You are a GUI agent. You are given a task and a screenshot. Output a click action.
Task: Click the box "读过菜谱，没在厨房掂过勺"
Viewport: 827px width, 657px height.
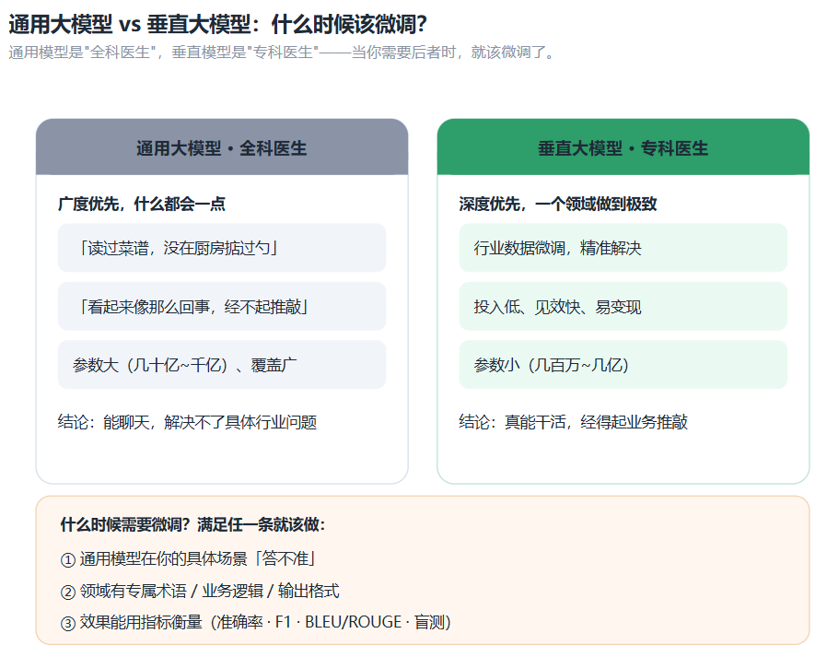coord(222,248)
